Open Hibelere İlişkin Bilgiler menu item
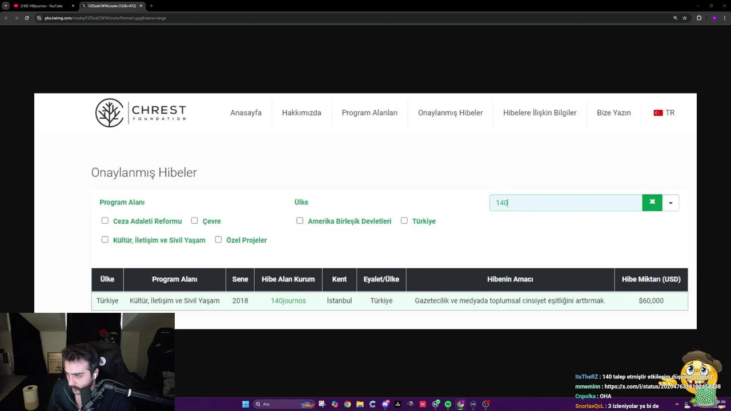 pos(540,113)
